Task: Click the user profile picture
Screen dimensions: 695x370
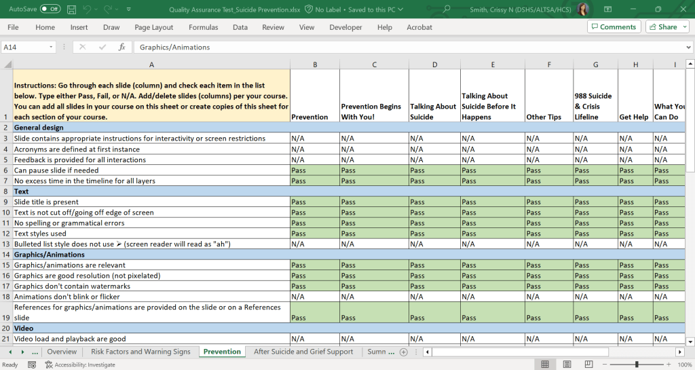Action: 582,9
